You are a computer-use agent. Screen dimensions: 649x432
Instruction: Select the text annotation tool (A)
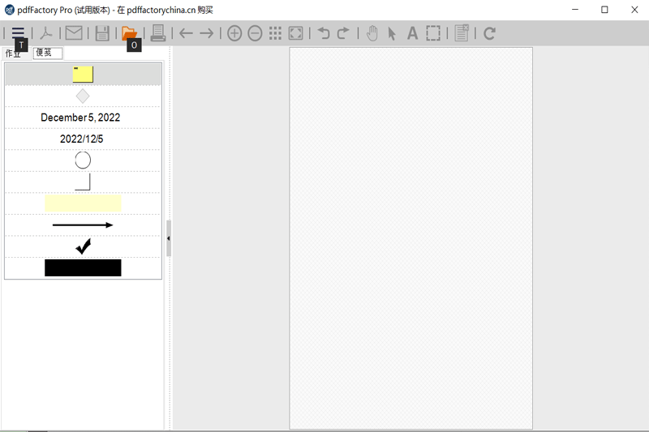[412, 33]
